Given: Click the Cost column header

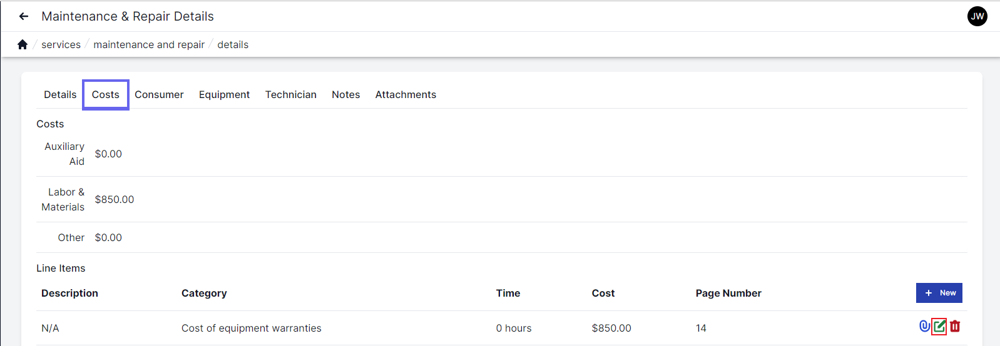Looking at the screenshot, I should (603, 293).
